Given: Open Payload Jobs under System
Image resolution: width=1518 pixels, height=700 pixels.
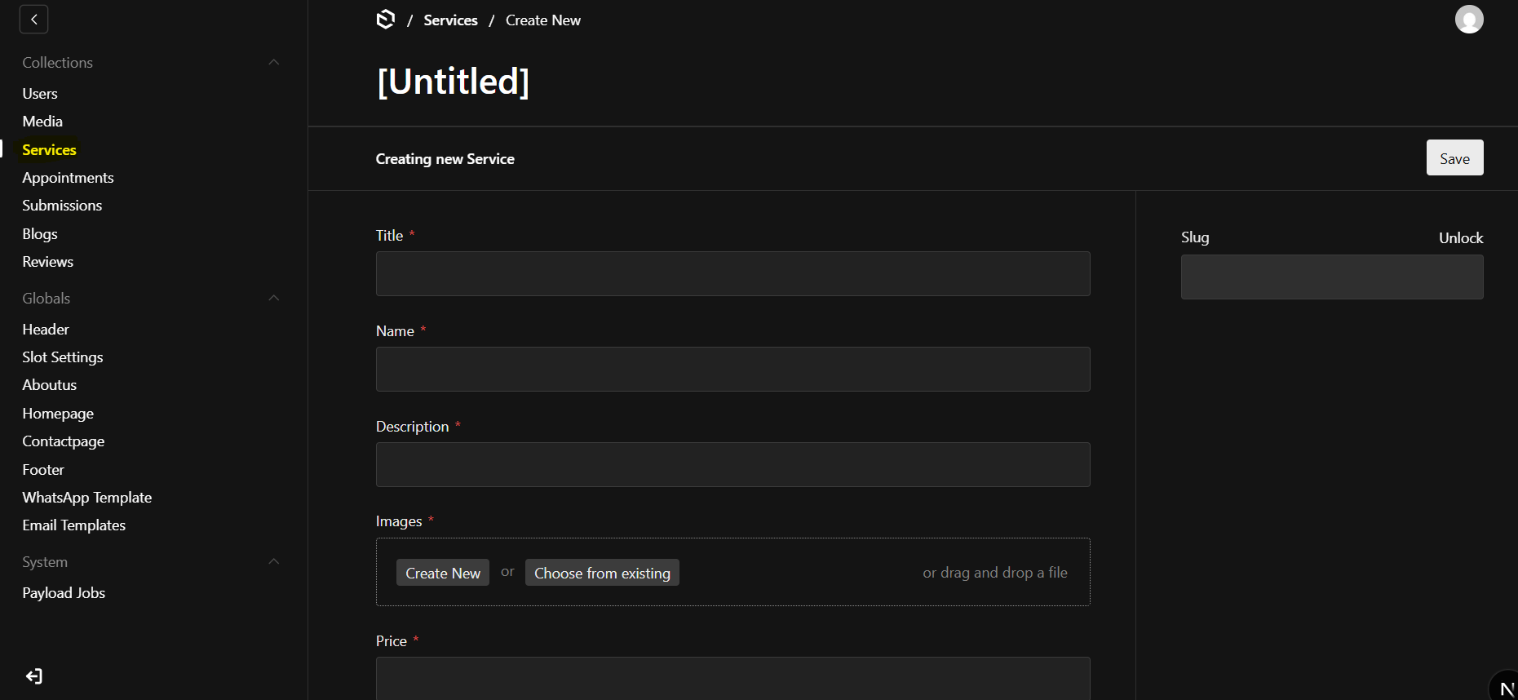Looking at the screenshot, I should [x=64, y=593].
